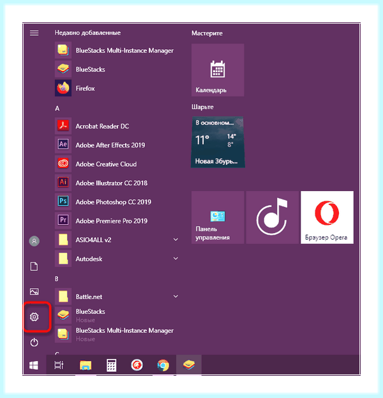Viewport: 383px width, 398px height.
Task: Open BlueStacks marked Новые under B
Action: click(117, 315)
